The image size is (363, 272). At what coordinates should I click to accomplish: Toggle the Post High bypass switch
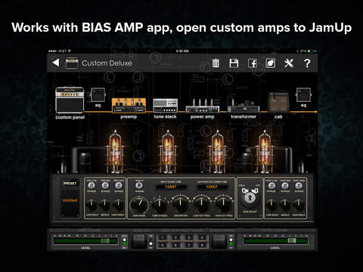[x=299, y=186]
